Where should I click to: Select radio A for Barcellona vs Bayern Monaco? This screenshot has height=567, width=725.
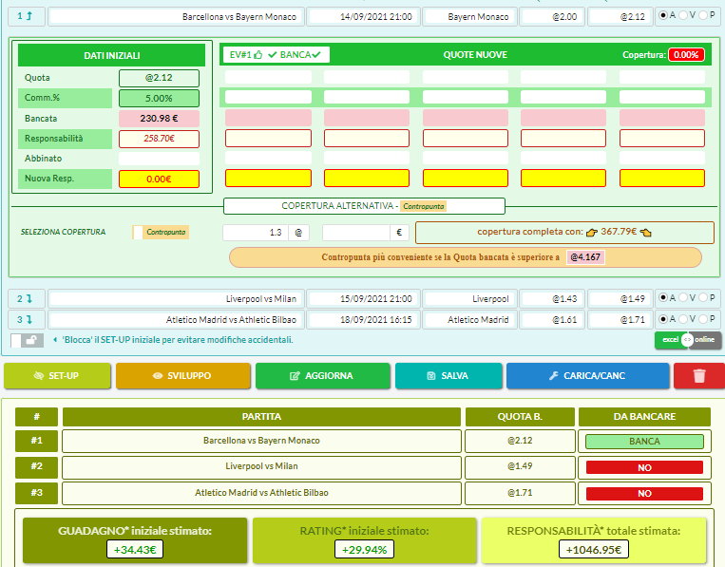click(x=663, y=15)
